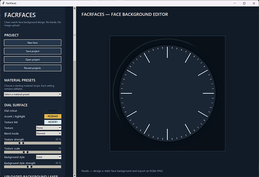Click the 'PROJECT' section heading
This screenshot has height=177, width=259.
click(11, 35)
